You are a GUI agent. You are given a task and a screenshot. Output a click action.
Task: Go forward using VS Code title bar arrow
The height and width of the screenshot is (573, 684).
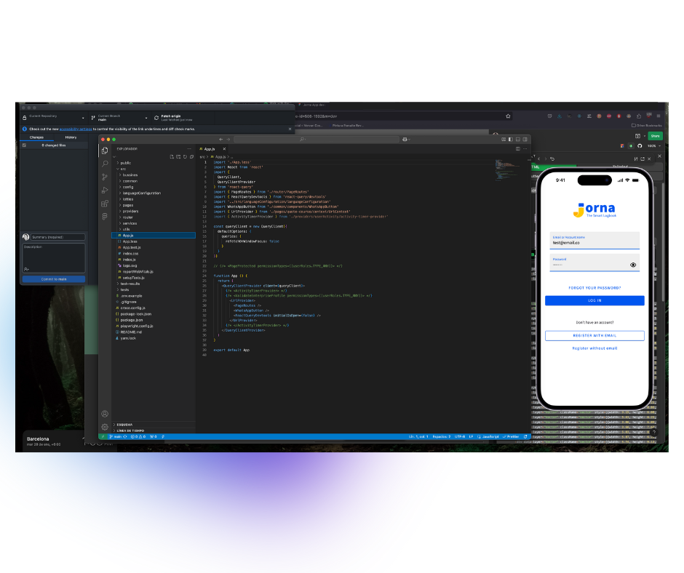228,139
